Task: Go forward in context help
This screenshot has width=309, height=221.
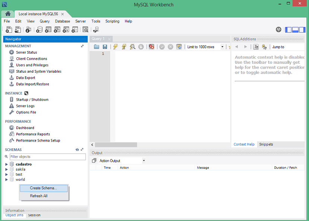Action: click(245, 47)
